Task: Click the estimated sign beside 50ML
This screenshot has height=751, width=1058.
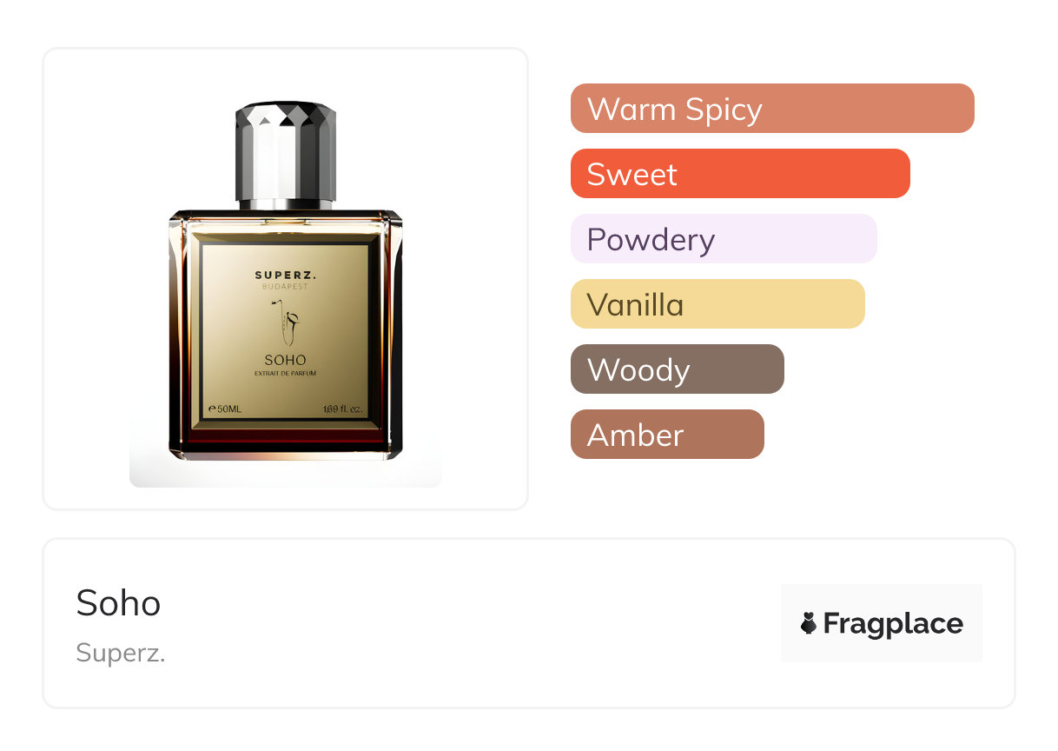Action: tap(212, 409)
